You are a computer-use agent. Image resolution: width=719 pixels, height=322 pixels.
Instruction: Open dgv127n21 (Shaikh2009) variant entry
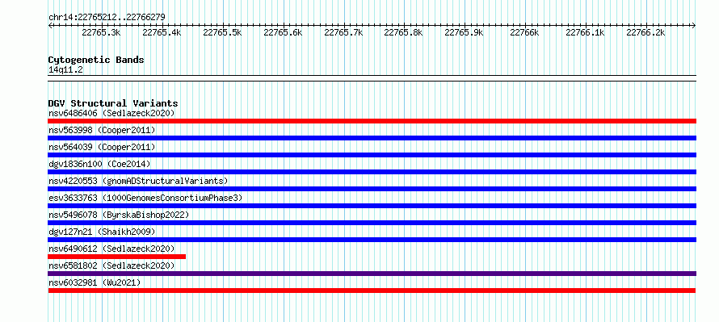pyautogui.click(x=102, y=232)
